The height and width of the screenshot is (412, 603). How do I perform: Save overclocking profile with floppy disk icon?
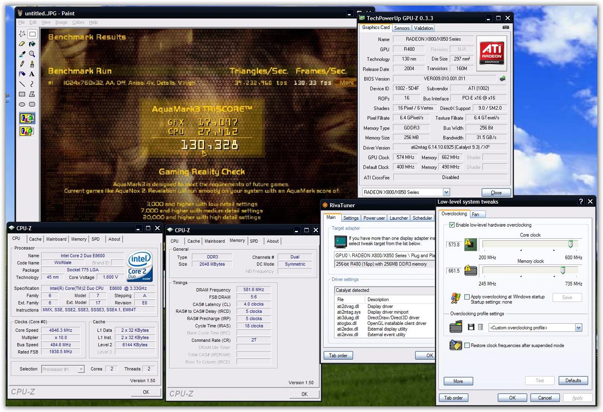(471, 327)
